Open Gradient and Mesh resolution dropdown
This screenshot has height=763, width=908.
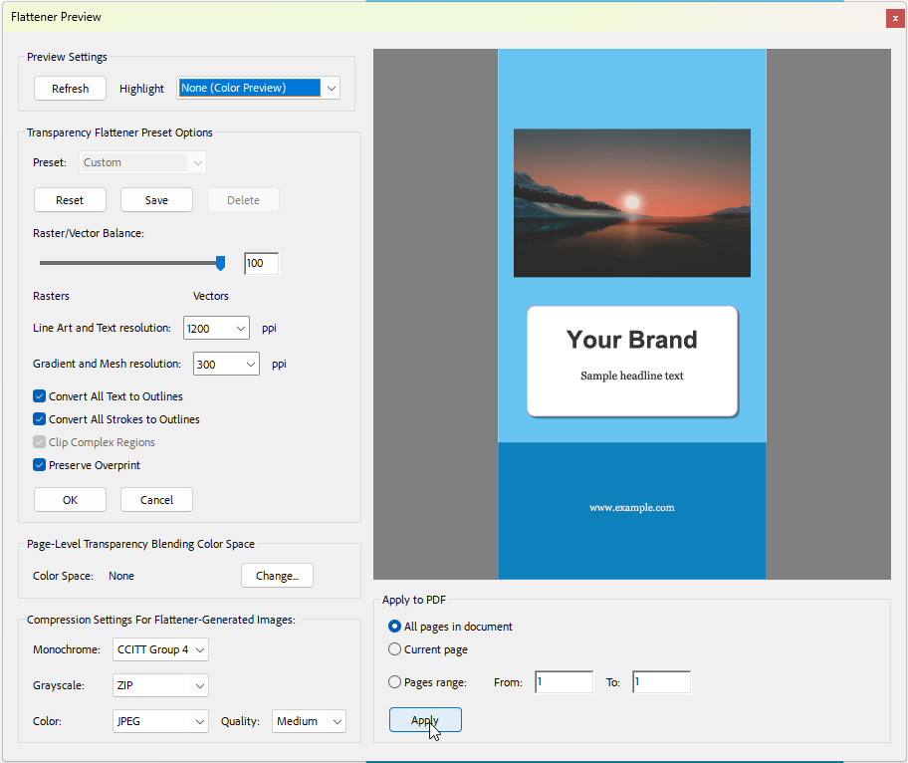[226, 364]
